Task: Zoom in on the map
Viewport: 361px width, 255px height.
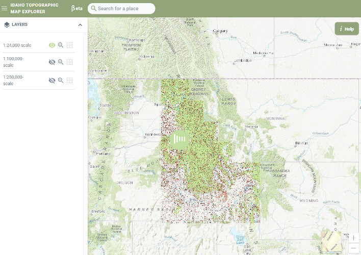Action: point(353,238)
